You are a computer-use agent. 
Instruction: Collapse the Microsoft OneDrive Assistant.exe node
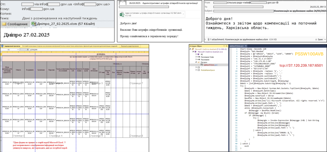(193, 52)
